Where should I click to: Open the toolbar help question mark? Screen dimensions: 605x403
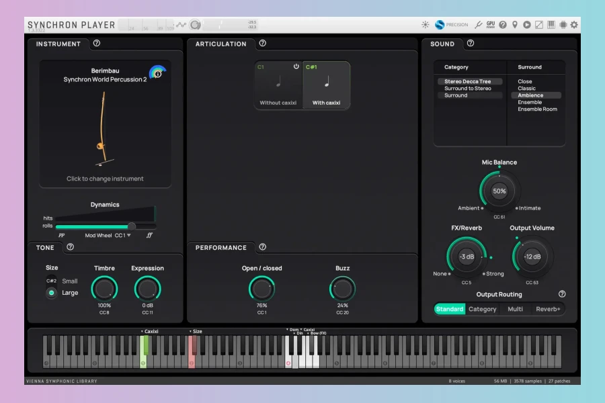[502, 25]
